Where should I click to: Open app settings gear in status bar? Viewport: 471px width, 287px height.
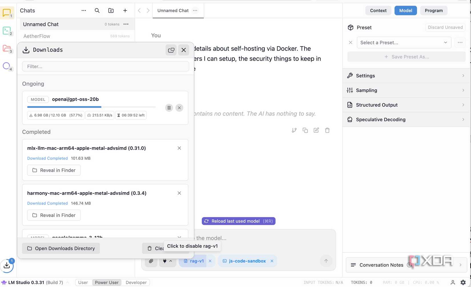click(x=463, y=282)
